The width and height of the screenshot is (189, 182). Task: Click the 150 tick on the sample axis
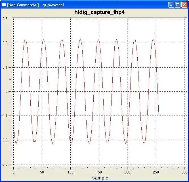tap(99, 172)
